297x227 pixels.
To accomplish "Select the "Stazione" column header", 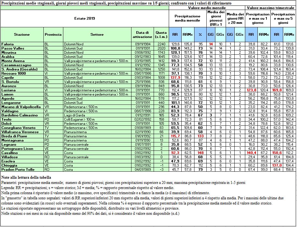I will click(22, 34).
